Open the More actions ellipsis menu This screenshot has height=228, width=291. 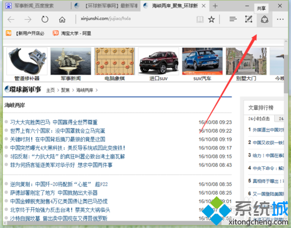[280, 19]
